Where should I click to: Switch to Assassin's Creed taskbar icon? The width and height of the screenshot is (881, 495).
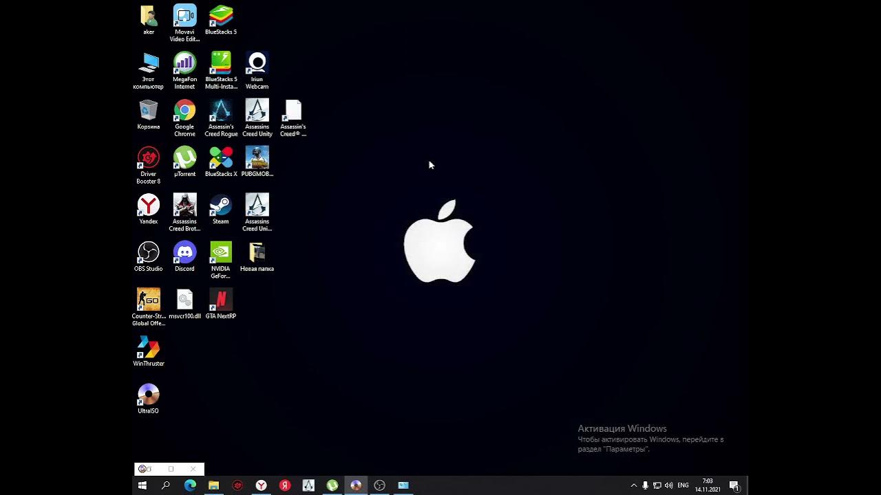[x=308, y=485]
